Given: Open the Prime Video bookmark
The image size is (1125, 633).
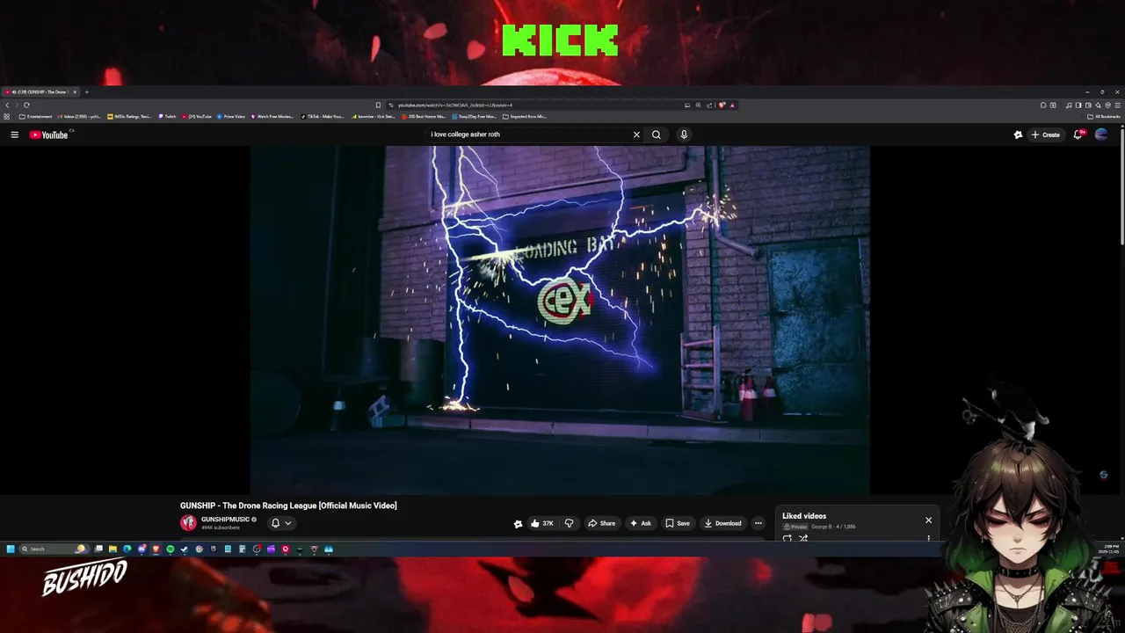Looking at the screenshot, I should [x=230, y=116].
